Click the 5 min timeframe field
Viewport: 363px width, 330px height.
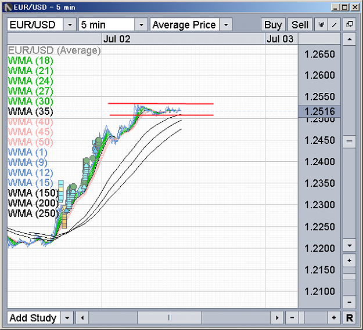[106, 24]
